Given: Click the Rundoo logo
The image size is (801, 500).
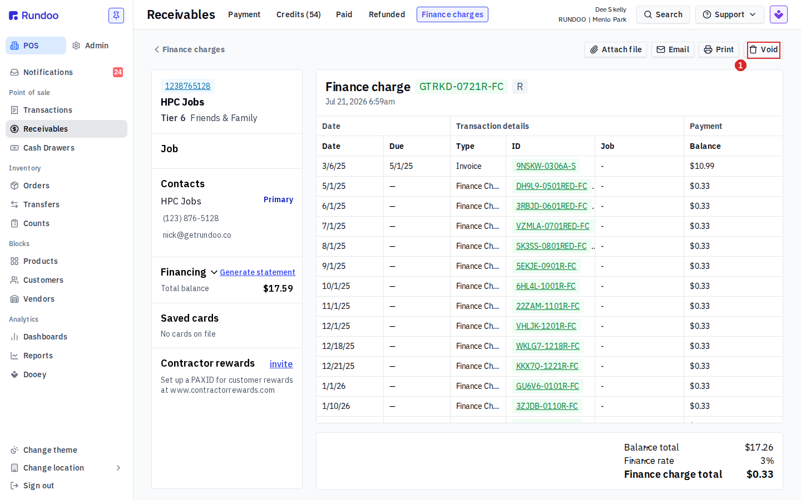Looking at the screenshot, I should tap(33, 16).
